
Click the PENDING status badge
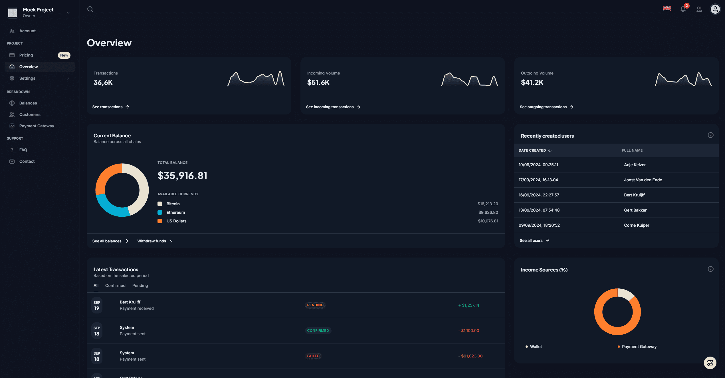coord(315,305)
